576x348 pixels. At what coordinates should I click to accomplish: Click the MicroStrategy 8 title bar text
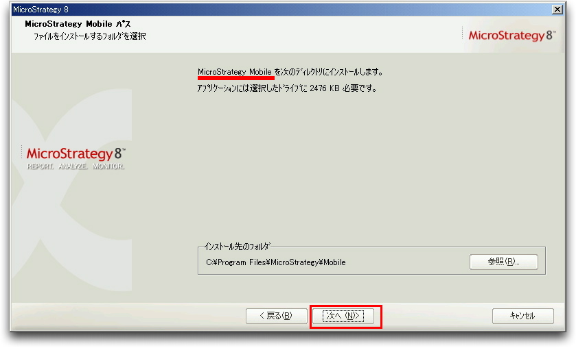tap(41, 9)
